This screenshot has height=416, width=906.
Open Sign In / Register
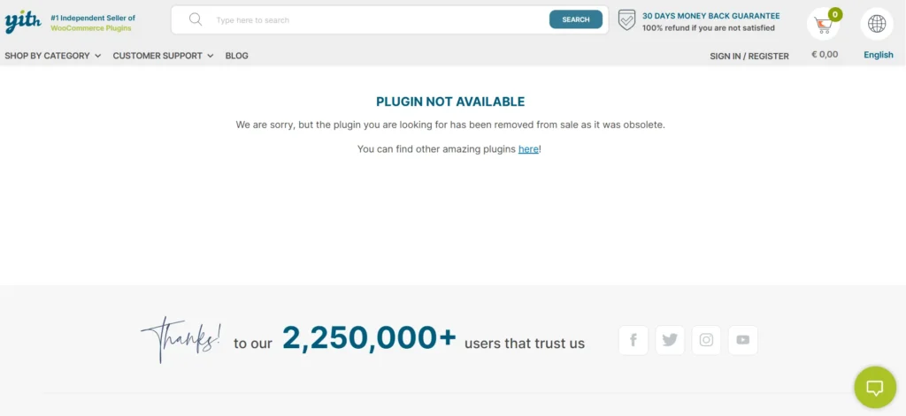(x=749, y=56)
